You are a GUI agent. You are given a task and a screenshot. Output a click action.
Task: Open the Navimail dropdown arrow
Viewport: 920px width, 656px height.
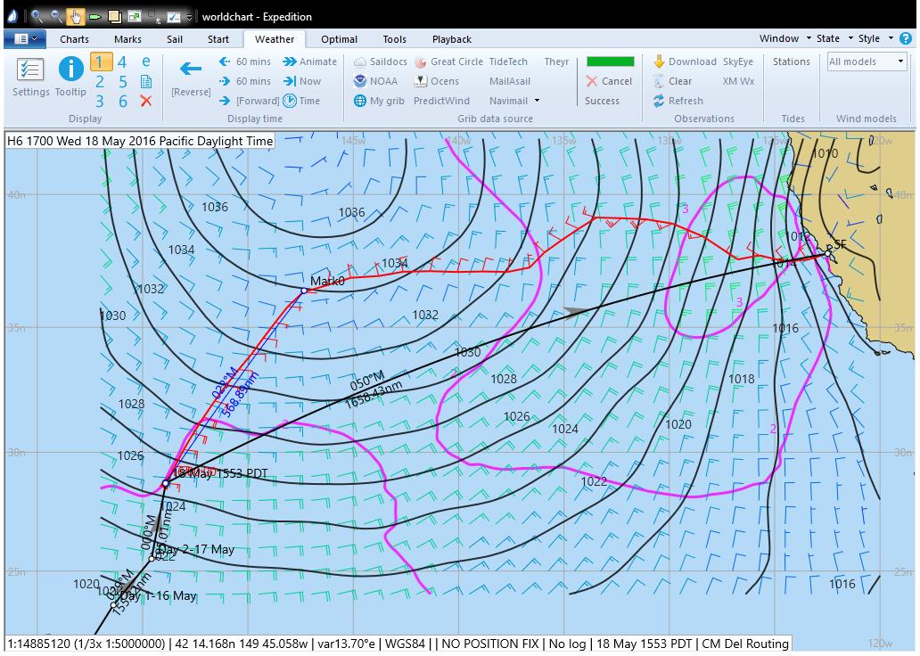pos(537,102)
